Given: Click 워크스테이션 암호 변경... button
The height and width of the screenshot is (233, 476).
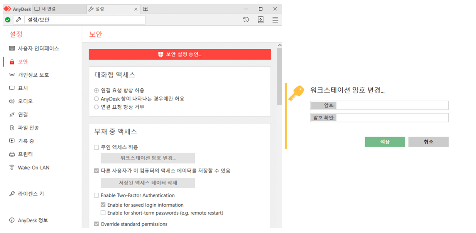Looking at the screenshot, I should [x=148, y=158].
